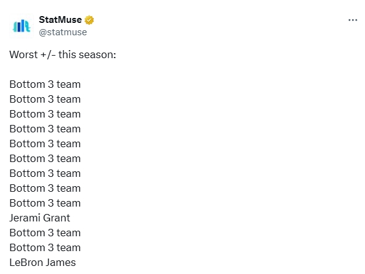Open the StatMuse profile avatar logo
Screen dimensions: 365x274
[x=22, y=25]
